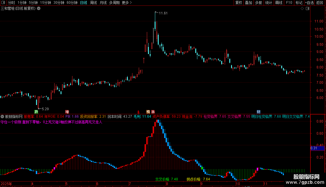This screenshot has width=326, height=187.
Task: Click the 拐点价格: 7.64 label
Action: (x=198, y=179)
